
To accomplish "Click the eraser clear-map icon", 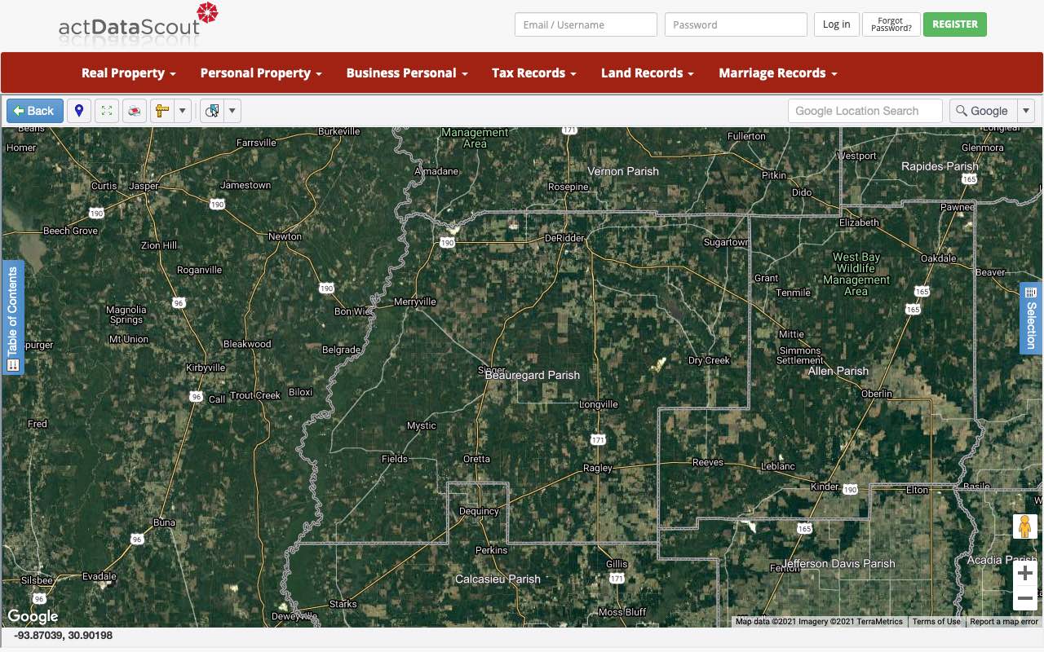I will [x=135, y=111].
